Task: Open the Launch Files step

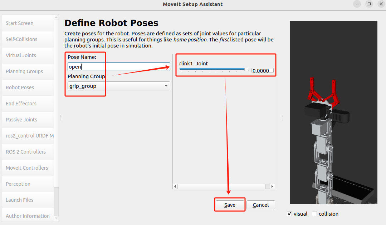Action: click(x=28, y=200)
